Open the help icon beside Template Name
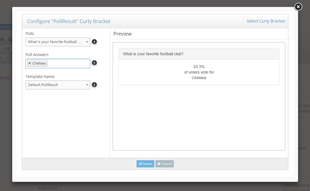310x191 pixels. tap(94, 85)
